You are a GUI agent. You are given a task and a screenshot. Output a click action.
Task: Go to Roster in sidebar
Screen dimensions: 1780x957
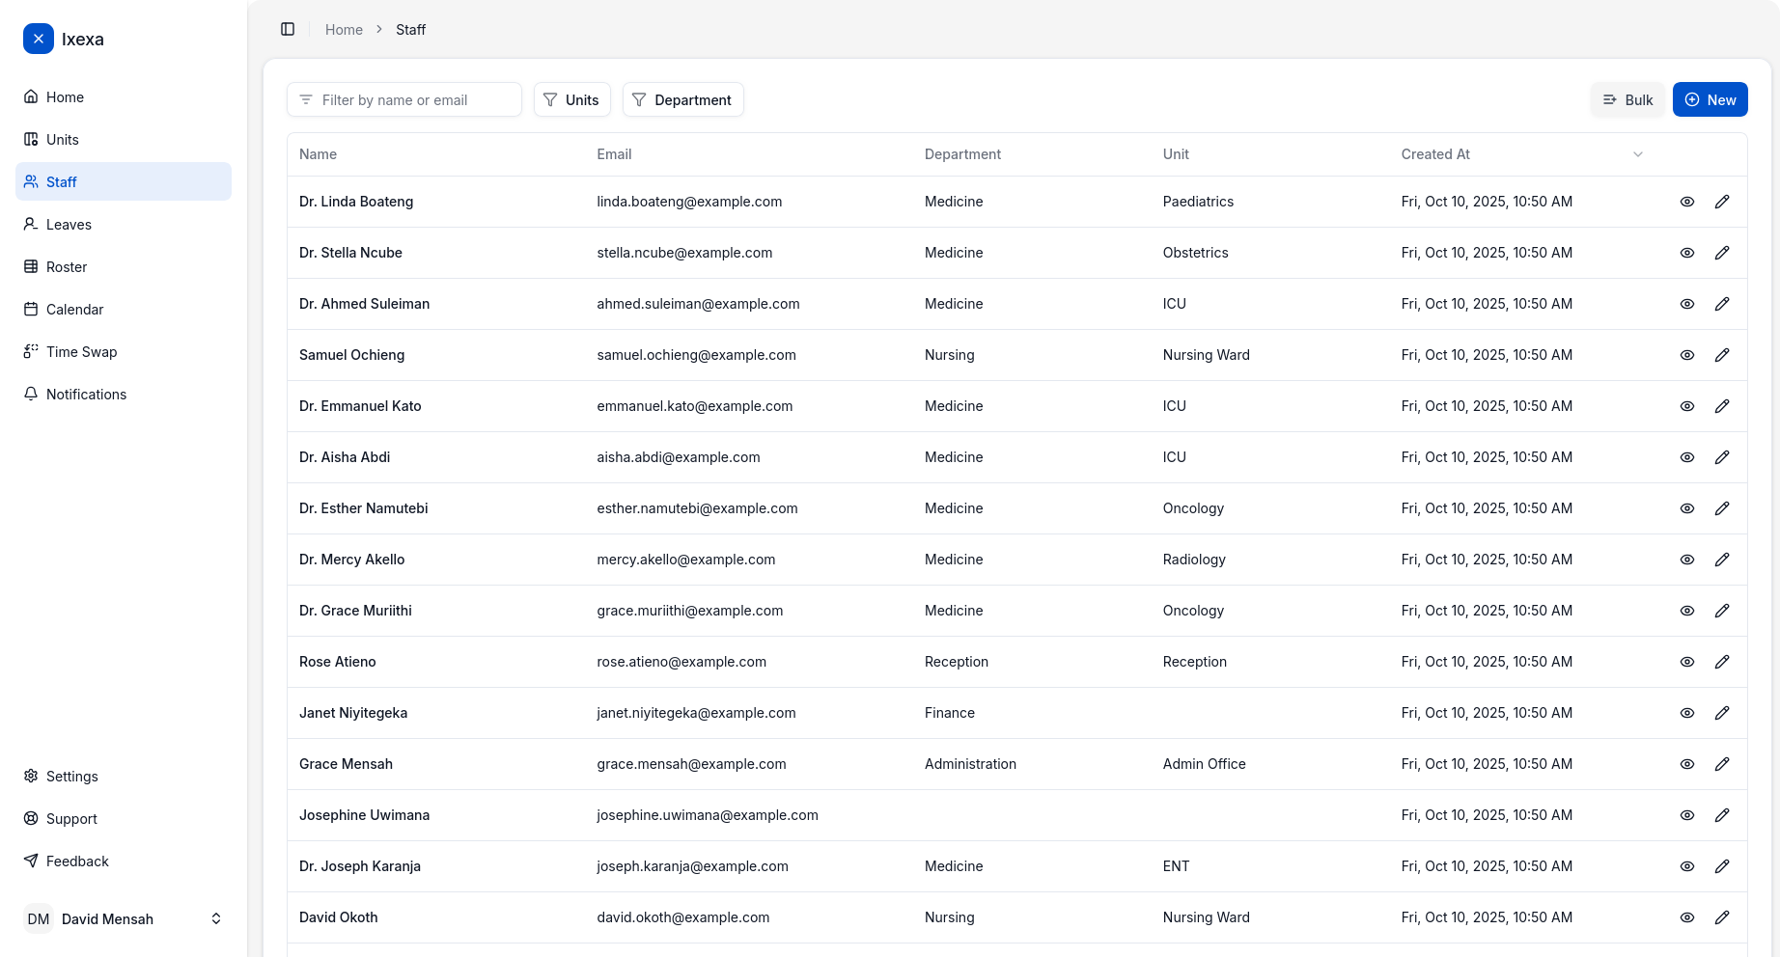coord(67,267)
